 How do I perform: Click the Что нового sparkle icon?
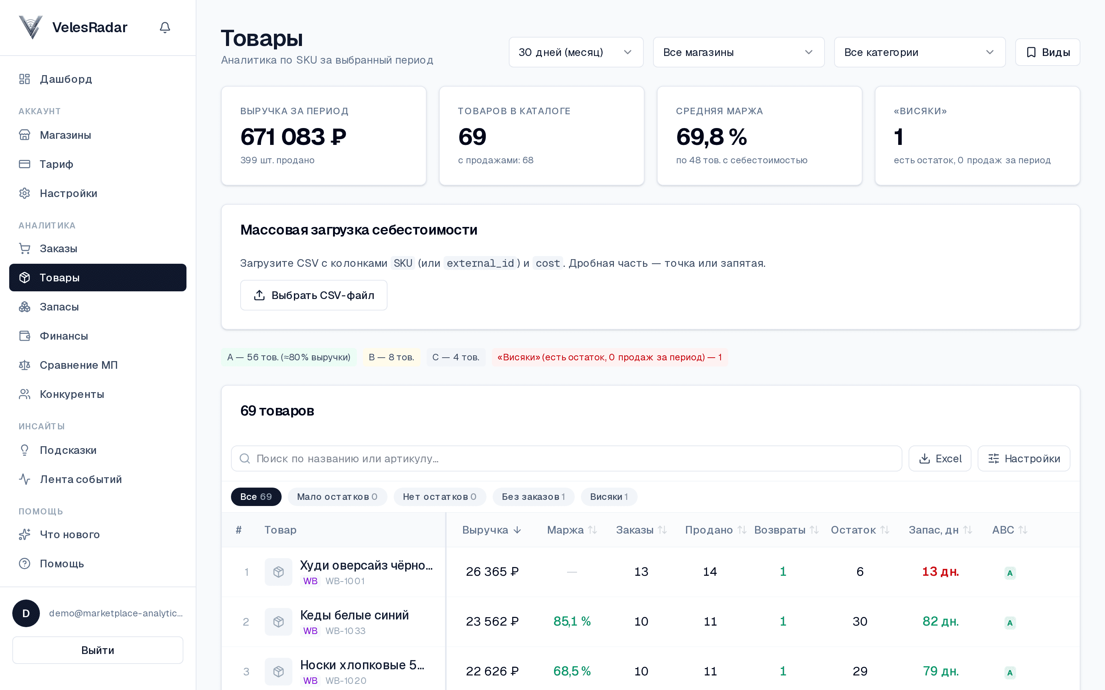pyautogui.click(x=25, y=534)
